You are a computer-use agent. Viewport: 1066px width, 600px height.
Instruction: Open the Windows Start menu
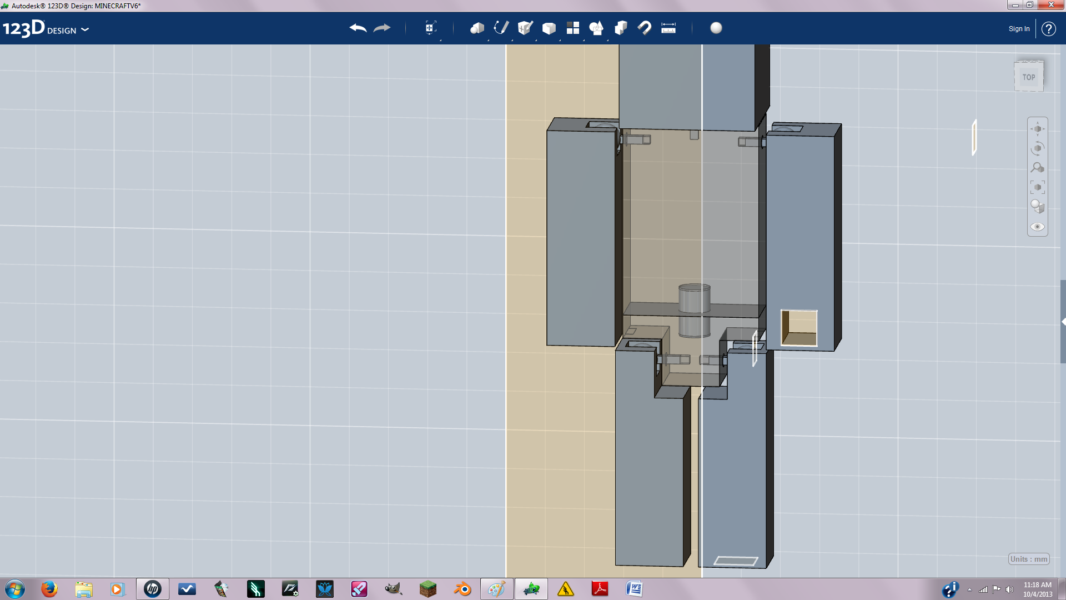(15, 589)
